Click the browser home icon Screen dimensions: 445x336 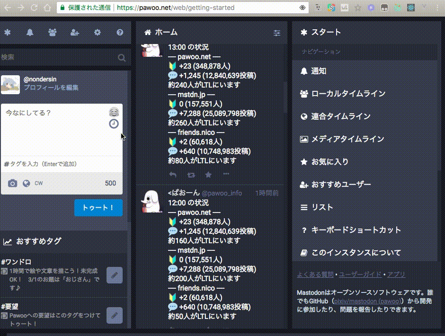click(47, 8)
